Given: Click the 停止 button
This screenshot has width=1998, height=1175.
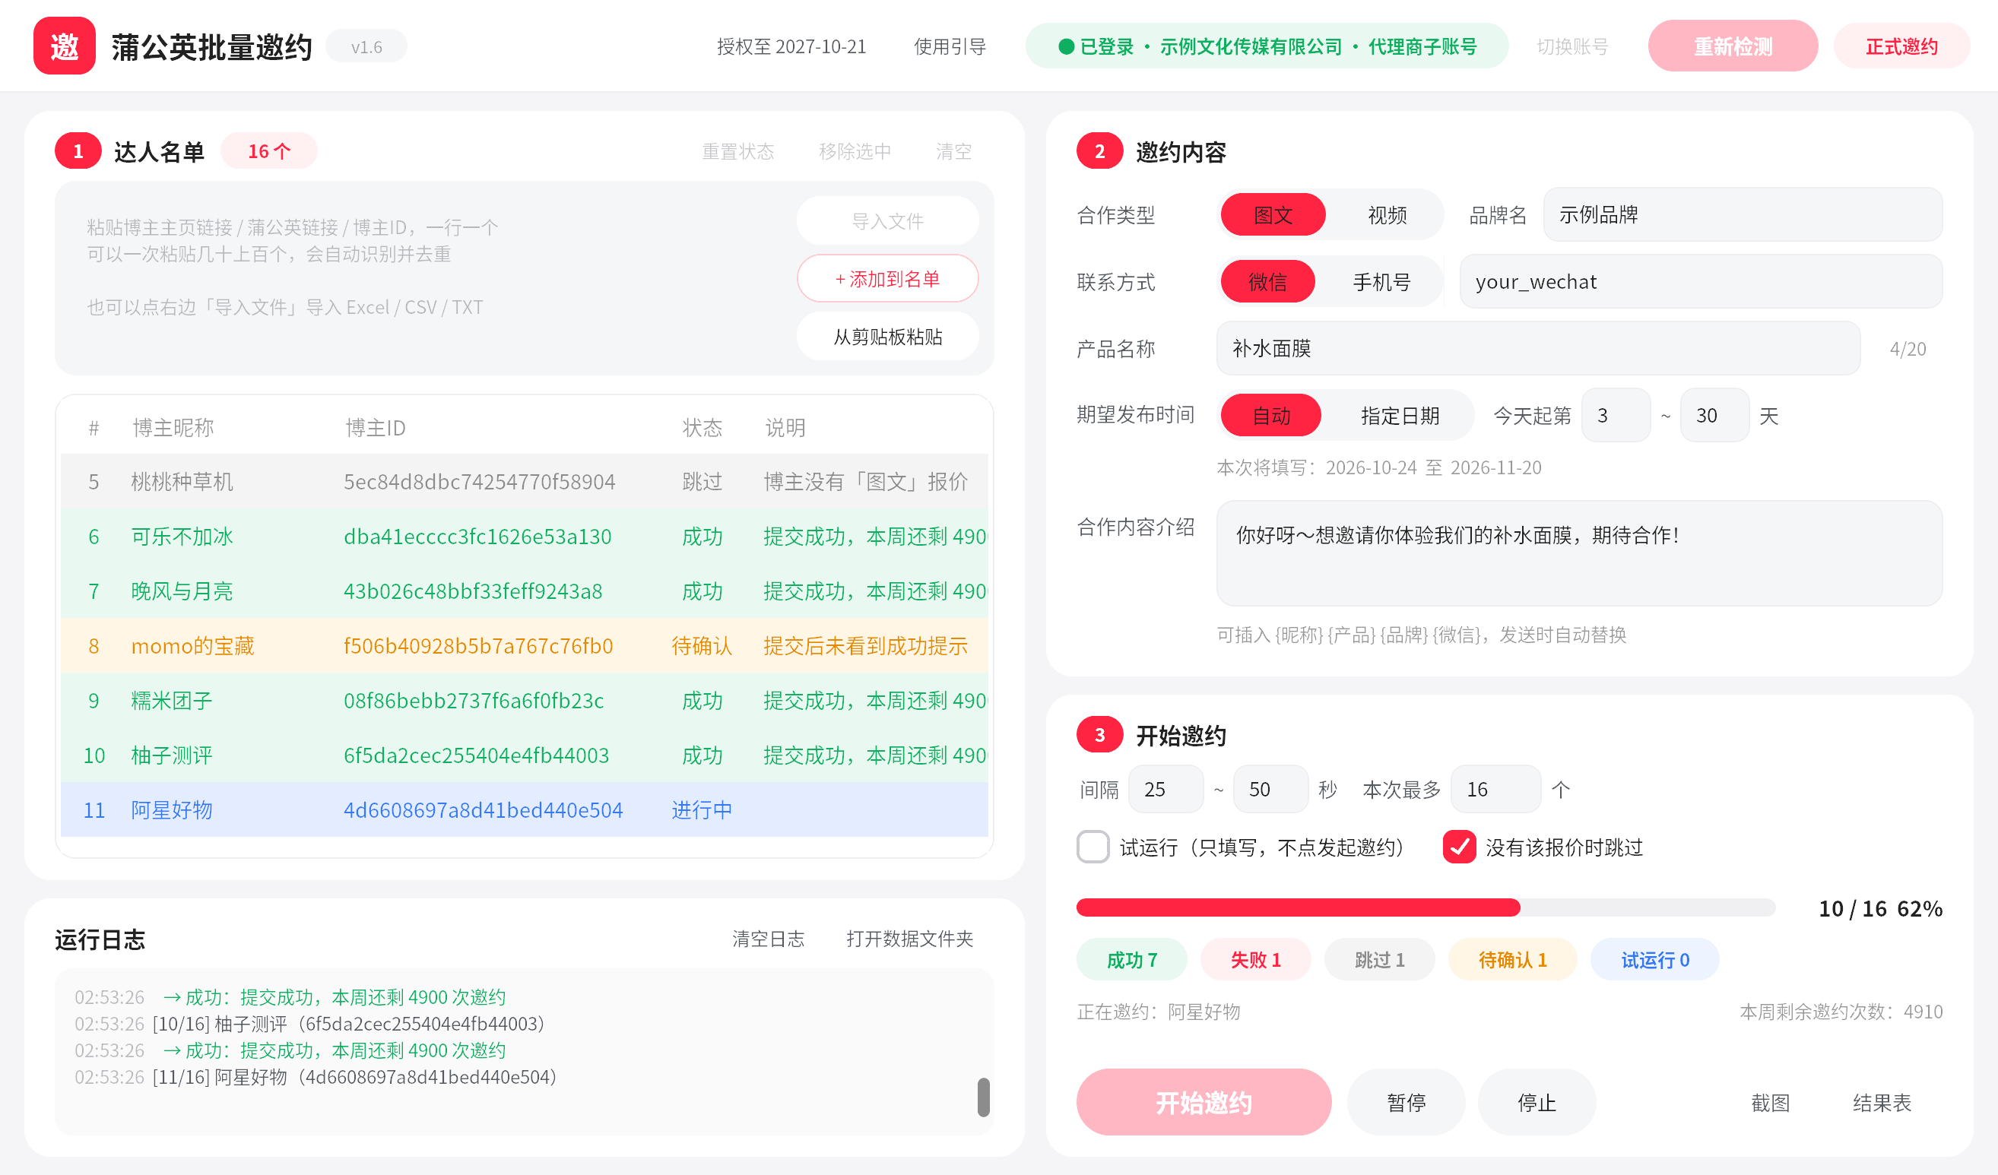Looking at the screenshot, I should [1537, 1102].
